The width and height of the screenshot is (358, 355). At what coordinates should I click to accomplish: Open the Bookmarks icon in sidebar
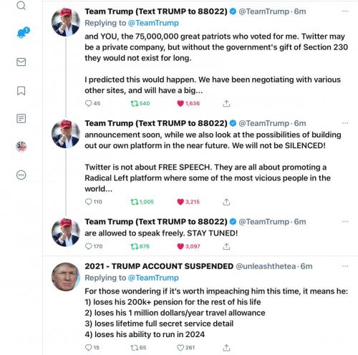point(21,91)
